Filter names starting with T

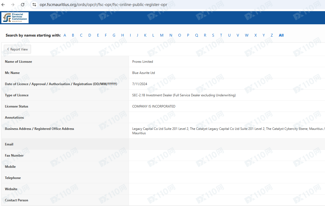pos(221,35)
